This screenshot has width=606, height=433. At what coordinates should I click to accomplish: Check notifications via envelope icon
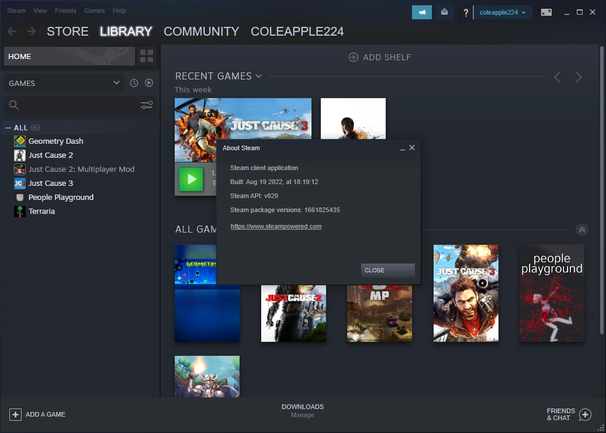[444, 12]
